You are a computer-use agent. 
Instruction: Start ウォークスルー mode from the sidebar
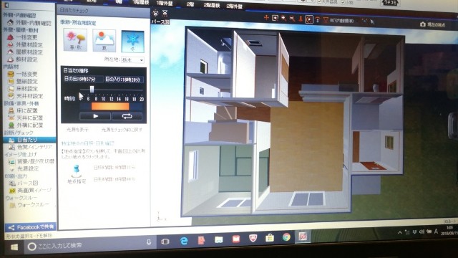point(29,206)
